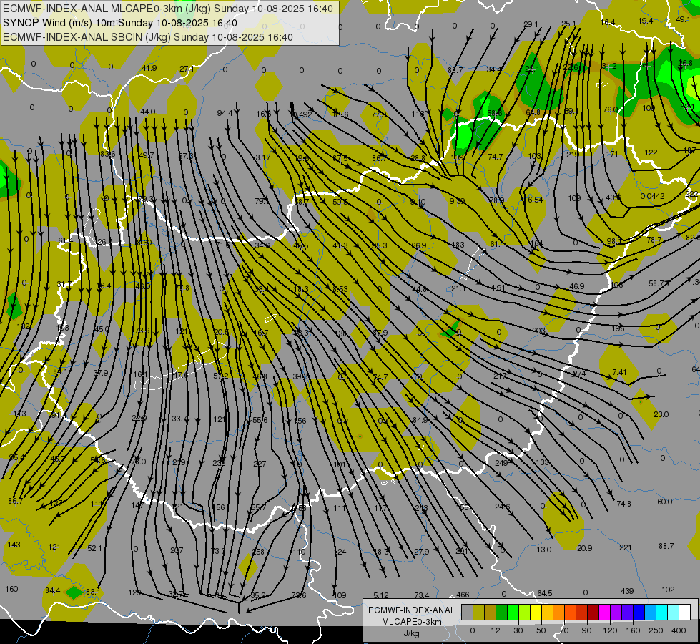Viewport: 700px width, 644px height.
Task: Click the map value 64.5
Action: coord(545,593)
